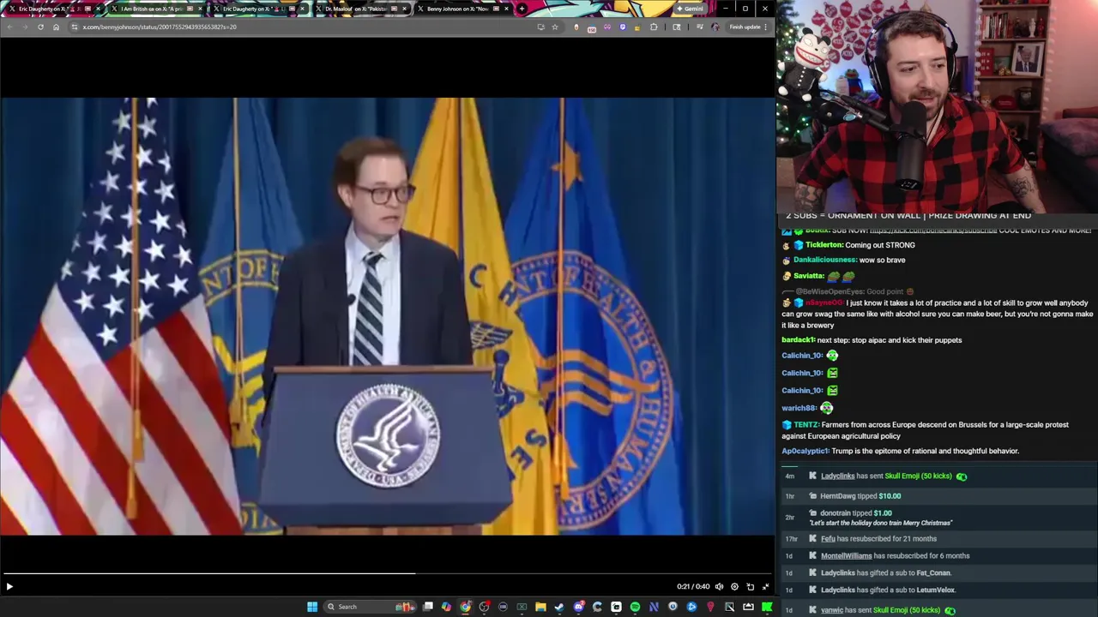Open Spotify from the taskbar
Screen dimensions: 1098x617
635,607
